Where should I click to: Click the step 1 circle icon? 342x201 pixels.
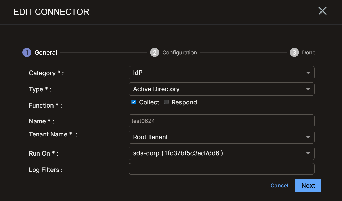click(27, 52)
